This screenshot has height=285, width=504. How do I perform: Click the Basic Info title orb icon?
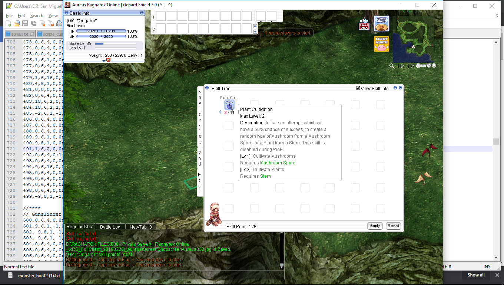(x=67, y=13)
